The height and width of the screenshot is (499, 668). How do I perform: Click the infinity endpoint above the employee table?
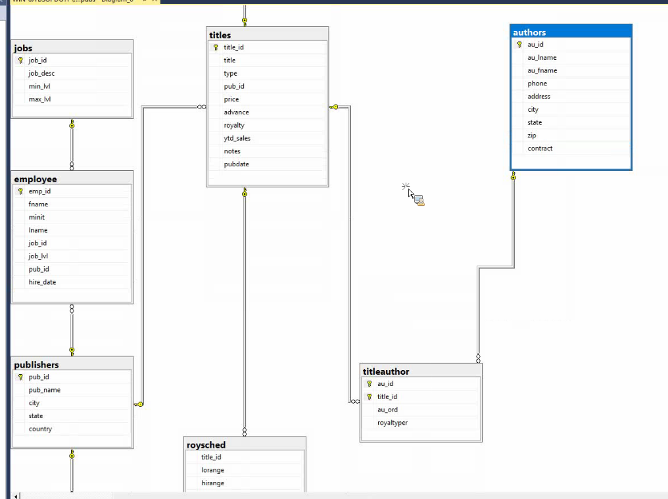point(72,166)
